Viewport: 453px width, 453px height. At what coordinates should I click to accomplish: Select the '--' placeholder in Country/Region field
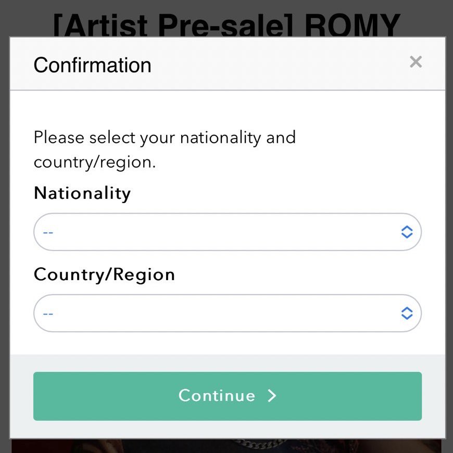click(x=48, y=314)
